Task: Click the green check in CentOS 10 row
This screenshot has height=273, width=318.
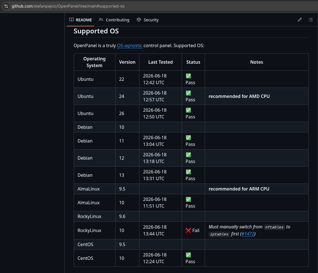Action: point(188,255)
